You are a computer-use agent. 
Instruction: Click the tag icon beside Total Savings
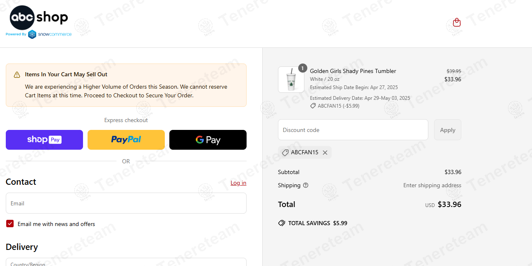click(282, 223)
